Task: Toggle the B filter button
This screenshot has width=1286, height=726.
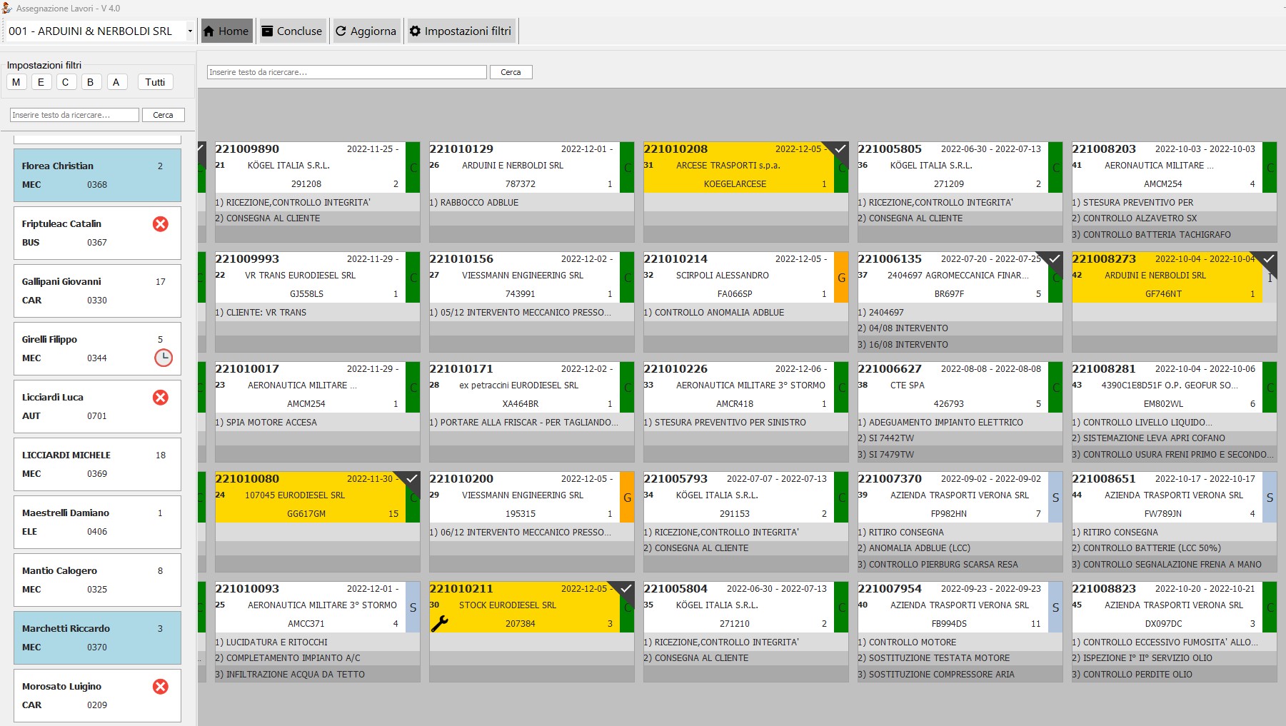Action: [90, 82]
